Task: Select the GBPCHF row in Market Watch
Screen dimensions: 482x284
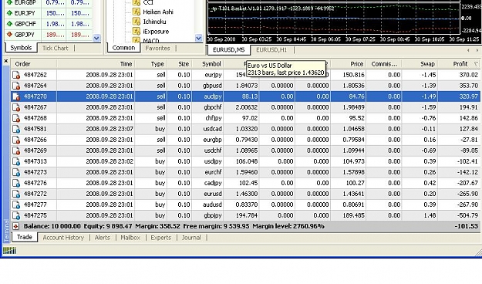Action: pos(49,24)
